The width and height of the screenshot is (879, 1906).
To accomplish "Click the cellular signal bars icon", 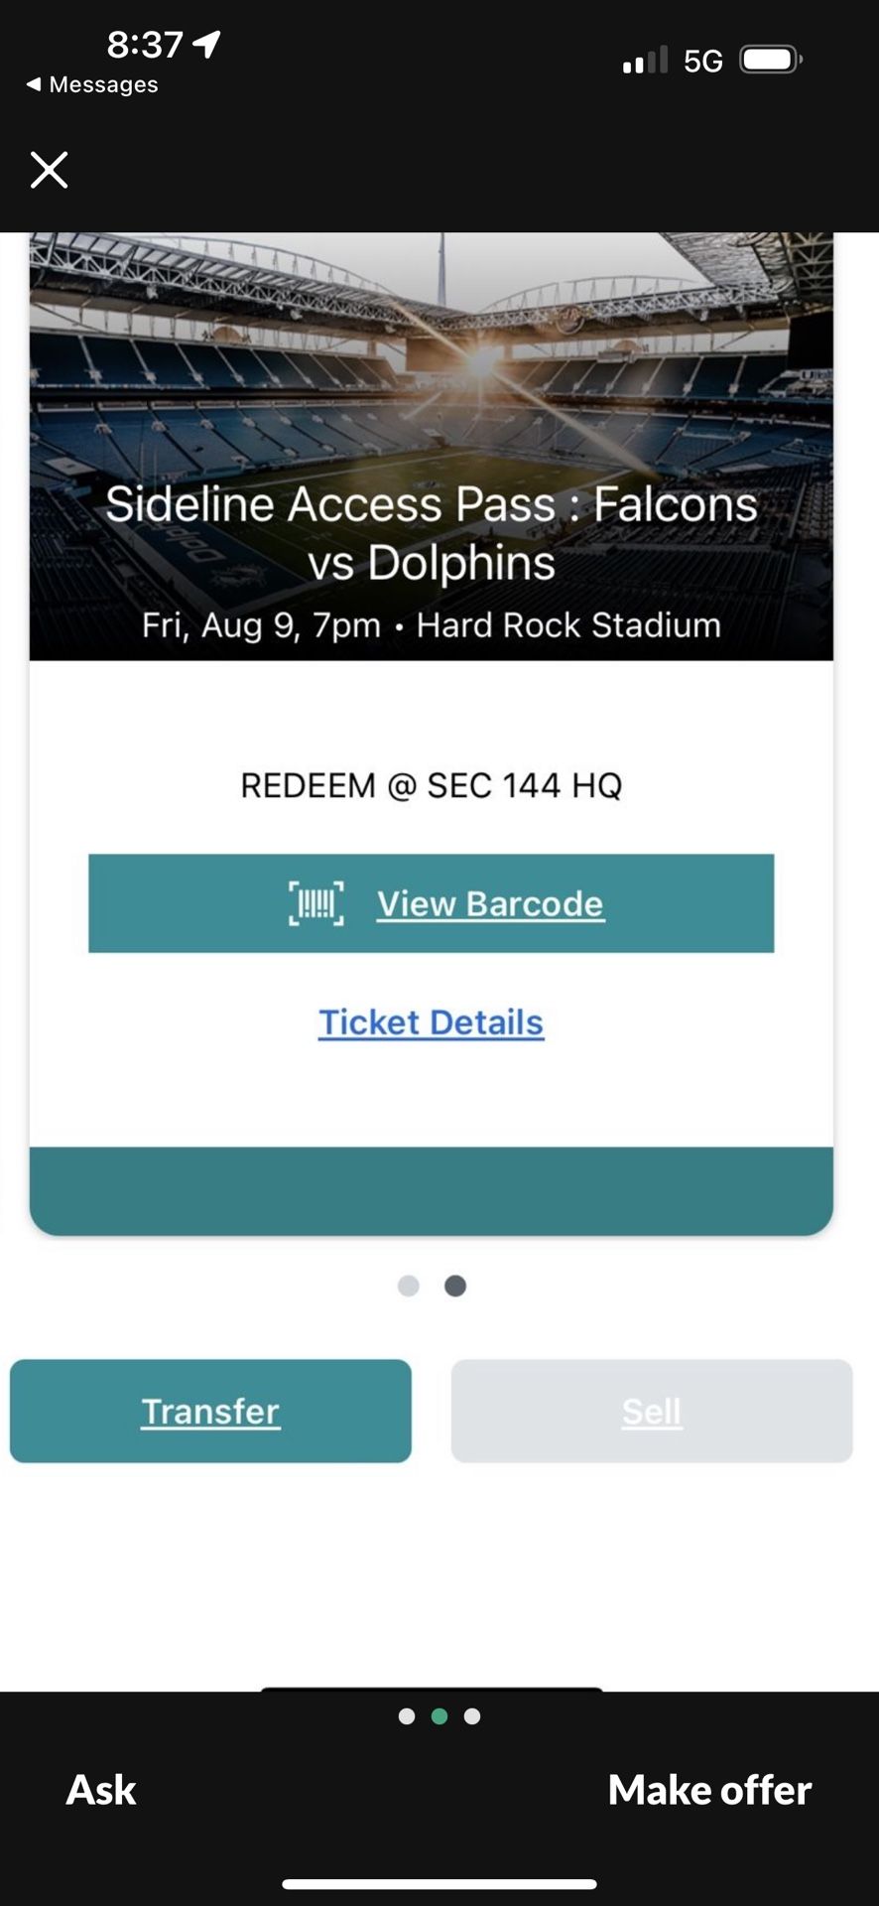I will [x=643, y=60].
